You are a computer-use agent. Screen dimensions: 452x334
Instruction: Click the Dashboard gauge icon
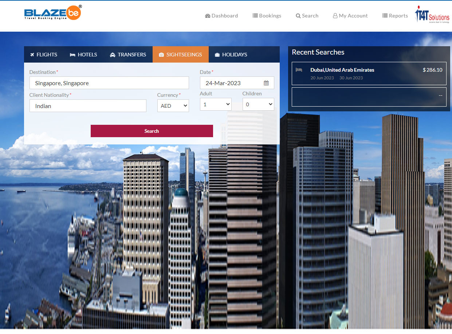coord(208,16)
